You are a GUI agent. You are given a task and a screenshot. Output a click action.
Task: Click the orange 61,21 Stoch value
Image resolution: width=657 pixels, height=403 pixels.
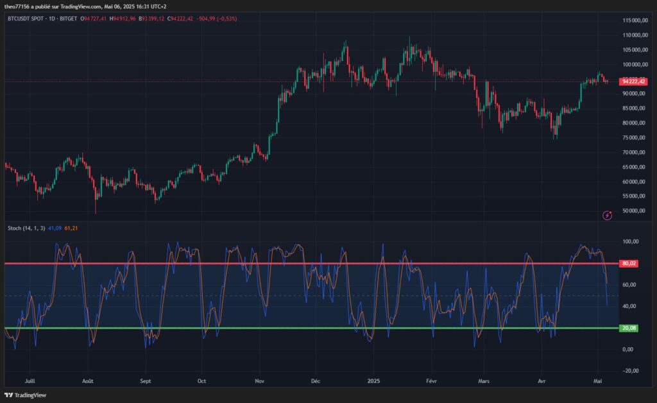pos(71,228)
